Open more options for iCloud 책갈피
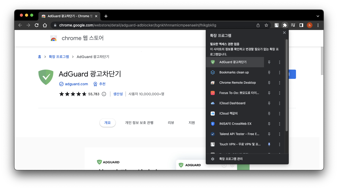 pyautogui.click(x=279, y=114)
